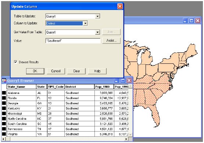The image size is (204, 143).
Task: Select the Virginia row marker box
Action: click(4, 134)
